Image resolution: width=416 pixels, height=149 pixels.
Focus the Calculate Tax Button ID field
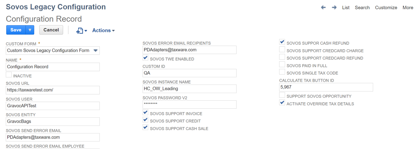(x=326, y=87)
